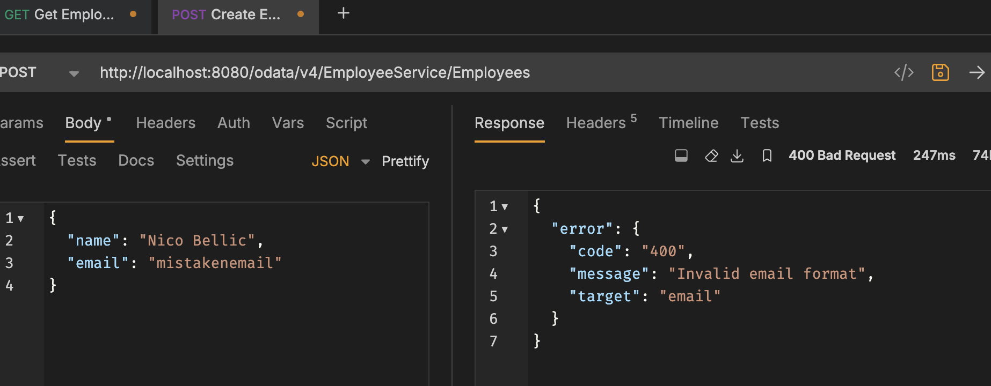Click the Prettify button
The width and height of the screenshot is (991, 386).
[x=405, y=161]
